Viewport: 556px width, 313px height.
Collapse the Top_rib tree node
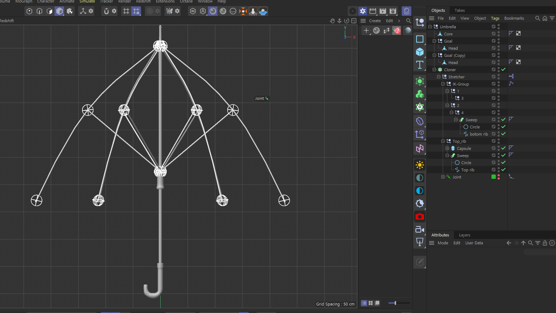click(443, 141)
